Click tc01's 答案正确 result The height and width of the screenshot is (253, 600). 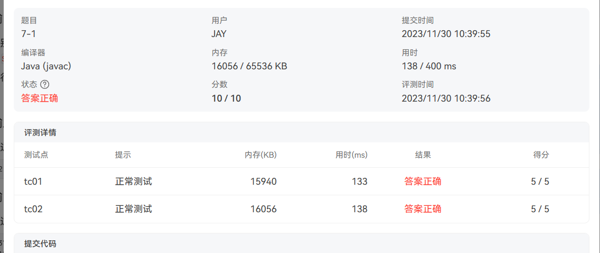point(423,182)
